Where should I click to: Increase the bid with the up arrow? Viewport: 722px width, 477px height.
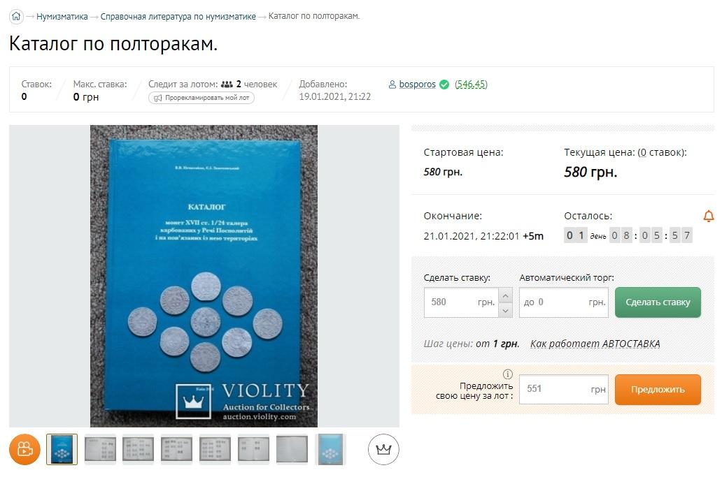click(x=505, y=295)
